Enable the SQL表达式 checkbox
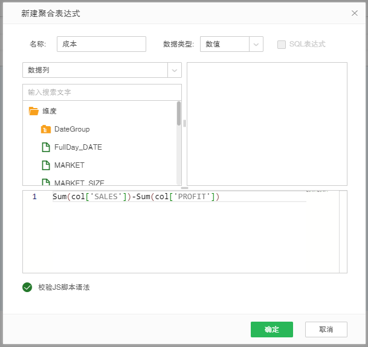Viewport: 368px width, 347px height. (281, 44)
